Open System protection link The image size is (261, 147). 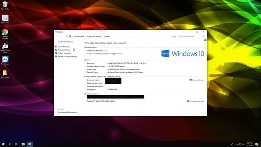click(x=64, y=53)
